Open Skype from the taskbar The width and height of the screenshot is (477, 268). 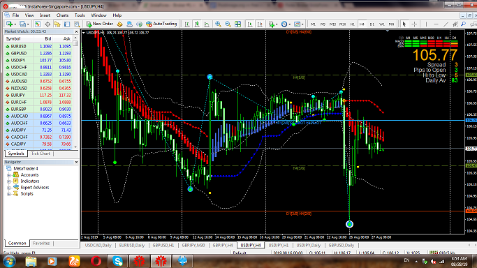click(118, 261)
